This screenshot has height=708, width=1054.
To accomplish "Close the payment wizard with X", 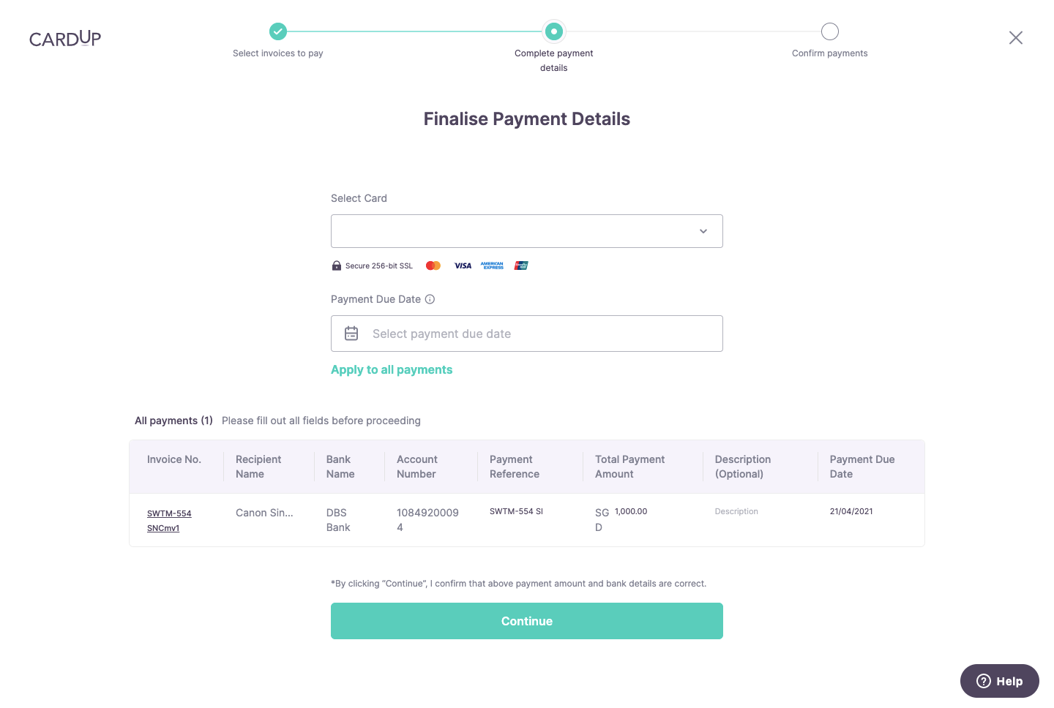I will pyautogui.click(x=1016, y=38).
